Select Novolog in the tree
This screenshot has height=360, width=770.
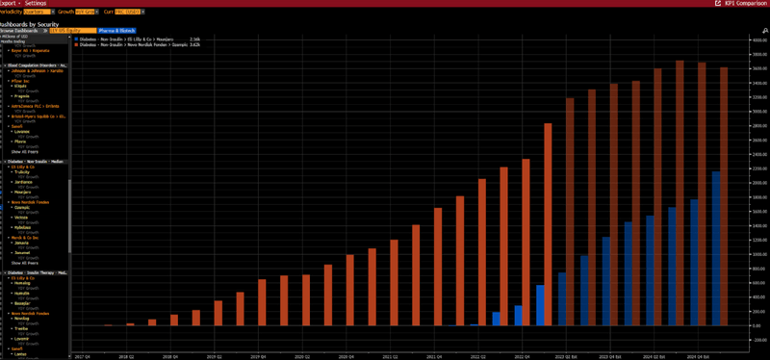[21, 319]
